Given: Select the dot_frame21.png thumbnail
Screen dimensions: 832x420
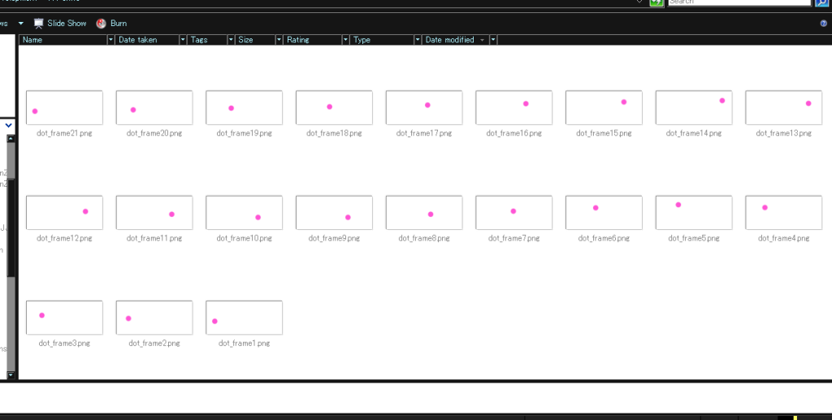Looking at the screenshot, I should [64, 108].
